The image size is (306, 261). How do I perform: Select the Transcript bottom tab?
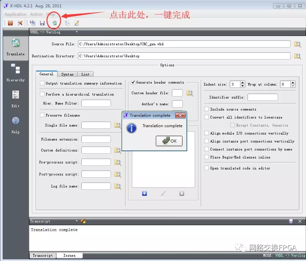(43, 255)
